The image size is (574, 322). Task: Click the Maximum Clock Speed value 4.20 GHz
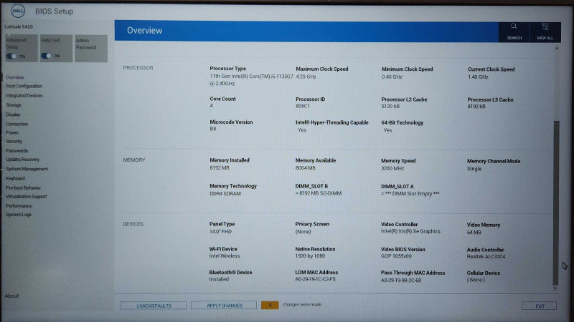pos(306,77)
